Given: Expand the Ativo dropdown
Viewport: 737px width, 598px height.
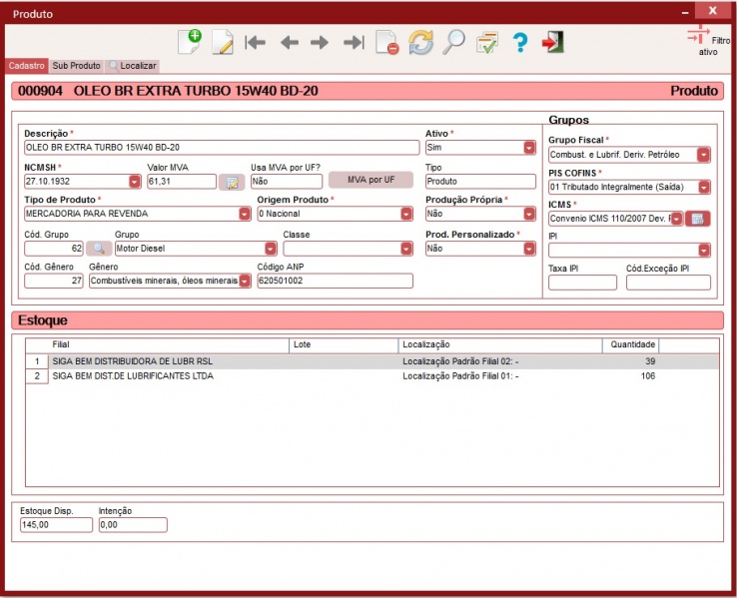Looking at the screenshot, I should (x=529, y=148).
